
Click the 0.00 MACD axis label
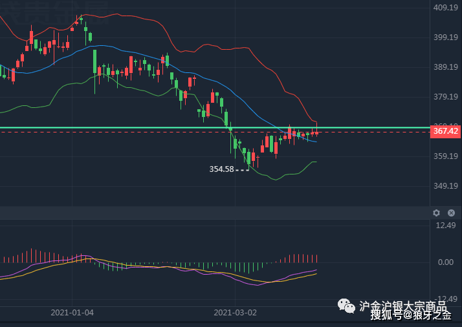[445, 262]
